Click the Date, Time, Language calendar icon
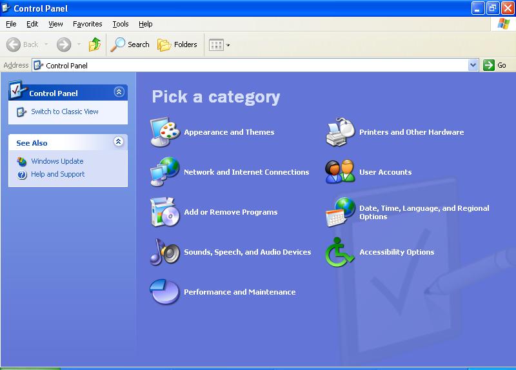The height and width of the screenshot is (370, 516). click(x=341, y=212)
